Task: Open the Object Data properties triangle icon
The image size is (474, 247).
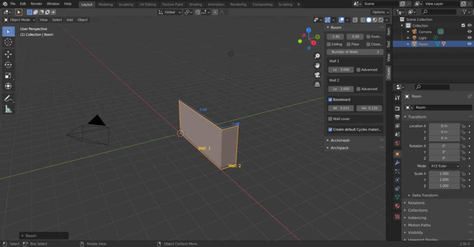Action: click(397, 197)
